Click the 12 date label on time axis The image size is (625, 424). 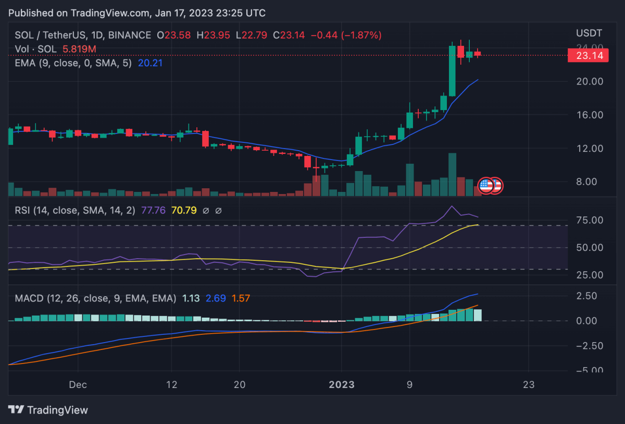[x=172, y=385]
